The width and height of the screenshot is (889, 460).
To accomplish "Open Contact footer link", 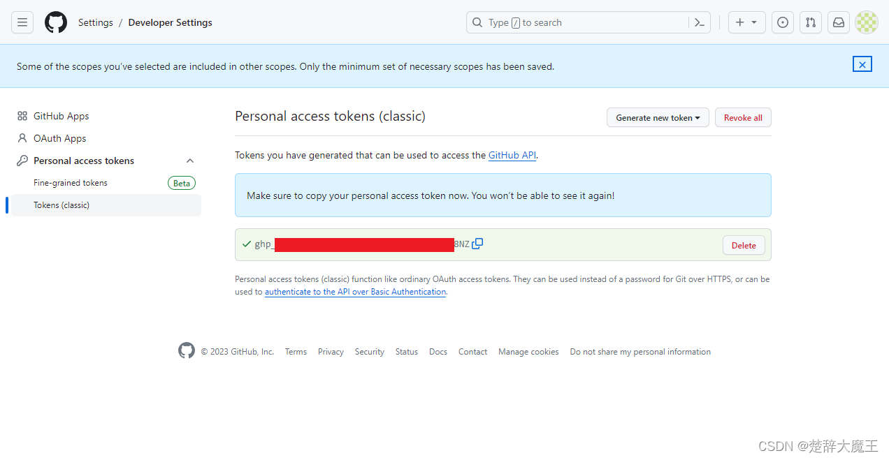I will pyautogui.click(x=473, y=352).
